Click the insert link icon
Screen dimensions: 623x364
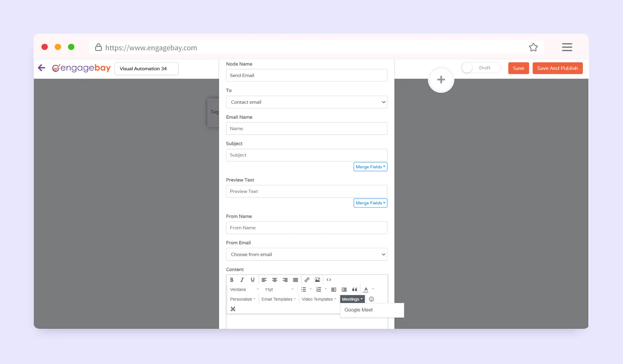[307, 280]
